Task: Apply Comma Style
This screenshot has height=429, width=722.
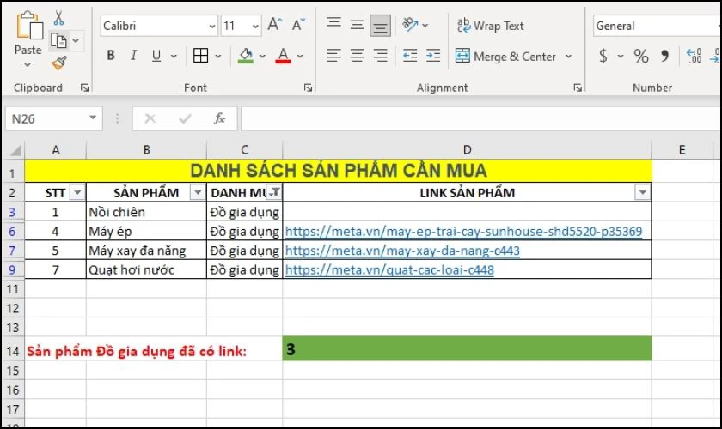Action: point(664,56)
